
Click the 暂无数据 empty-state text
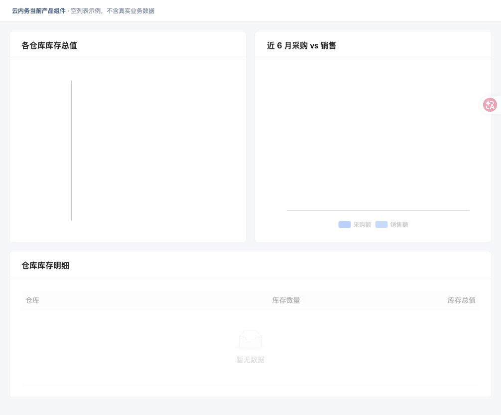250,360
